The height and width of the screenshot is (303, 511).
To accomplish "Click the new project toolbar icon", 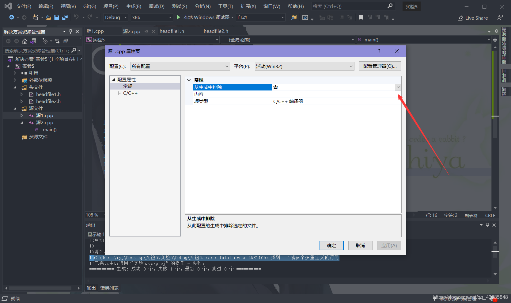I will point(36,17).
